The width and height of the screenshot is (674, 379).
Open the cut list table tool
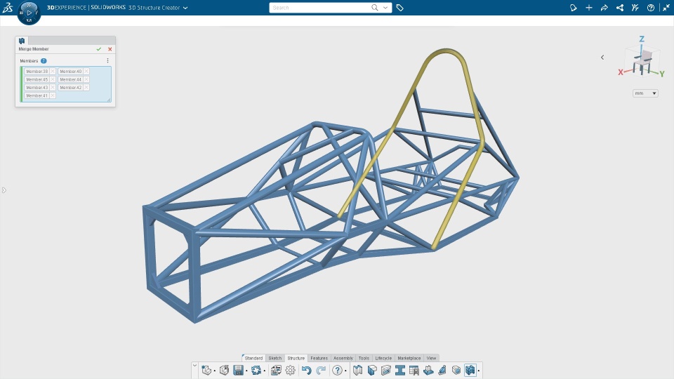[414, 370]
